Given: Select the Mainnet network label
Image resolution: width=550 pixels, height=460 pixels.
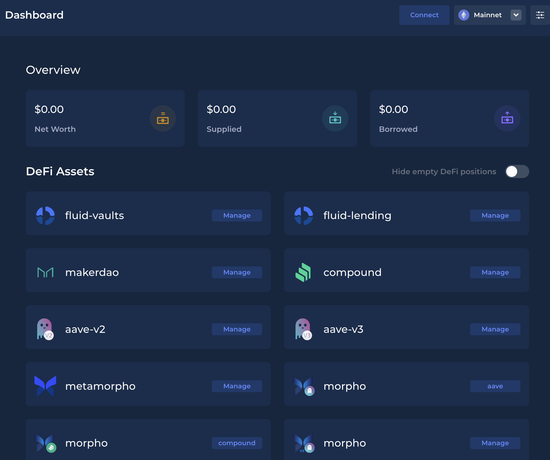Looking at the screenshot, I should tap(488, 15).
